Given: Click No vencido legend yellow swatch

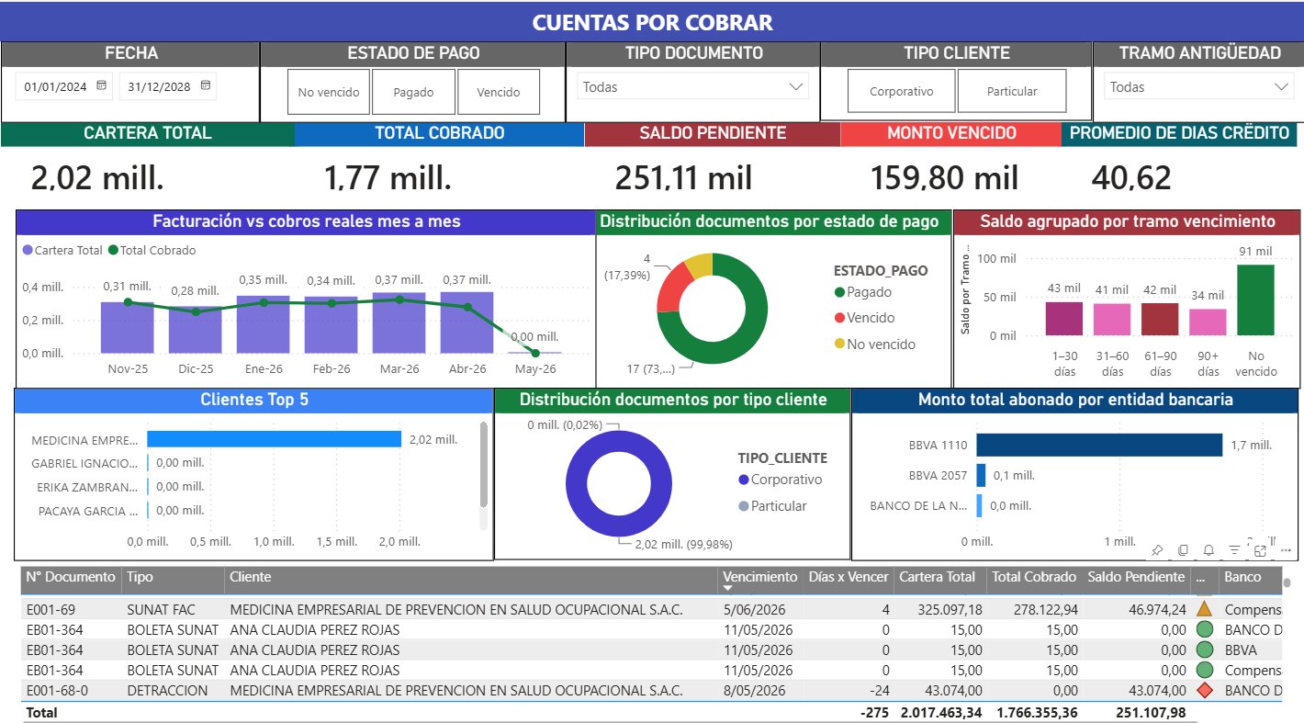Looking at the screenshot, I should pyautogui.click(x=839, y=344).
